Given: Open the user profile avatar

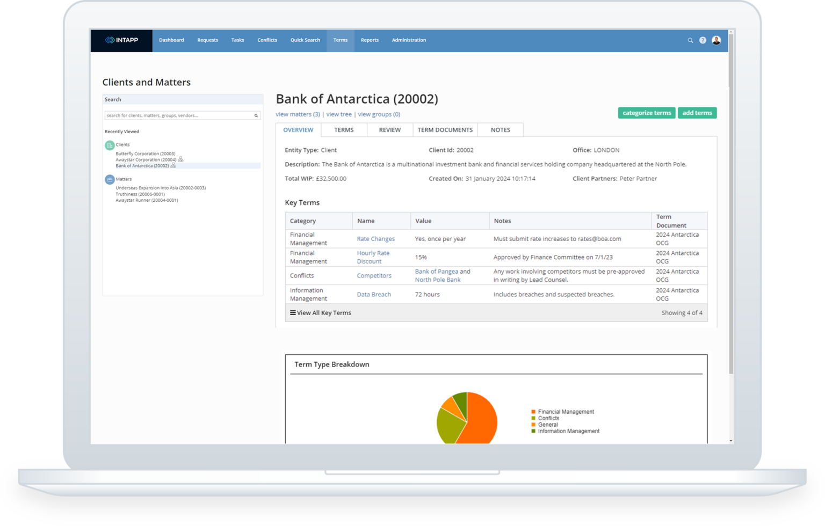Looking at the screenshot, I should click(x=715, y=39).
